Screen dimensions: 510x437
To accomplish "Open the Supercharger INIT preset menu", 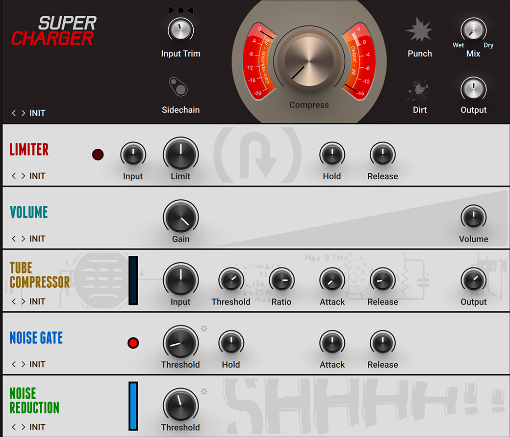I will pos(37,113).
